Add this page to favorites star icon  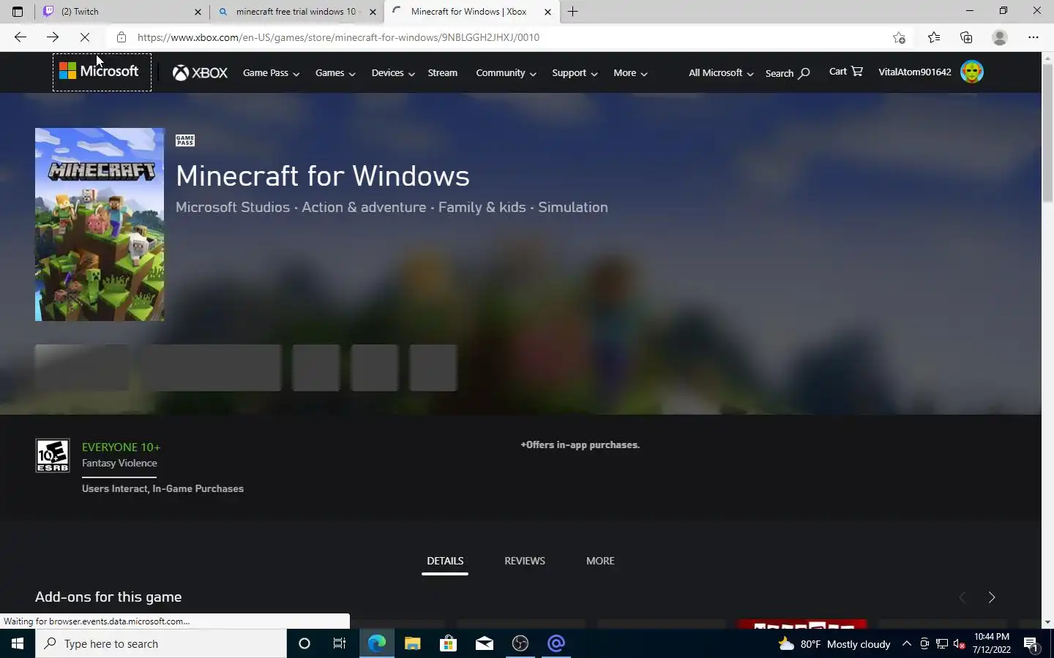(x=899, y=37)
